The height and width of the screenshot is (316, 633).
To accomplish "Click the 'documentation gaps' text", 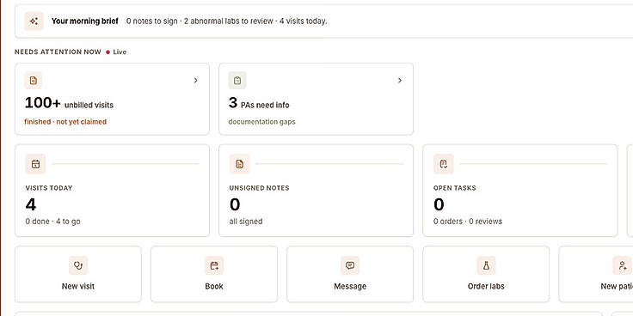I will click(x=262, y=122).
